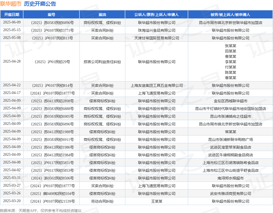Viewport: 273px width, 213px height.
Task: Click plaintiff "天津甘蒂国际贸易有限公司"
Action: 157,38
